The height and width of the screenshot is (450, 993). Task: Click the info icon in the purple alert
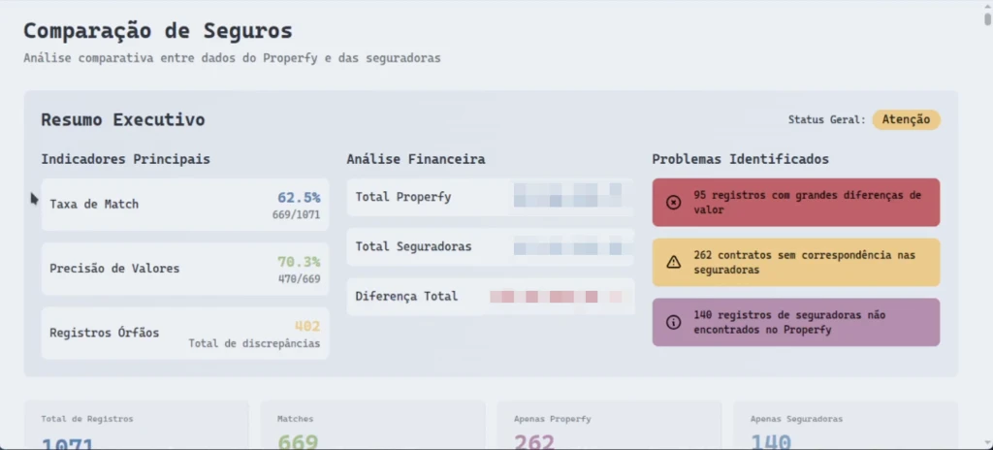(x=674, y=322)
